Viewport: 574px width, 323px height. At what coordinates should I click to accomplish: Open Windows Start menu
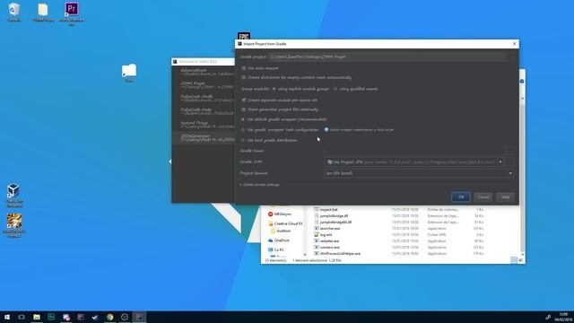click(7, 317)
